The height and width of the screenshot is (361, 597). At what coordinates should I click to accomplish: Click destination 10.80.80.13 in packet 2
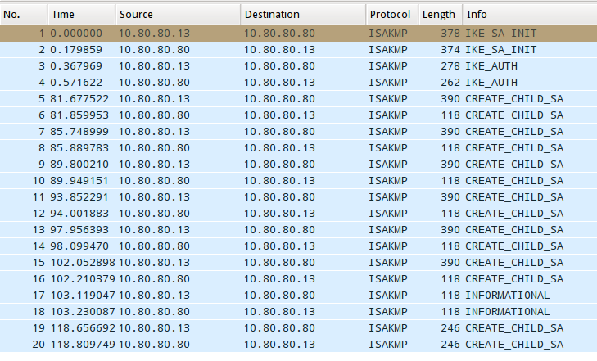279,50
